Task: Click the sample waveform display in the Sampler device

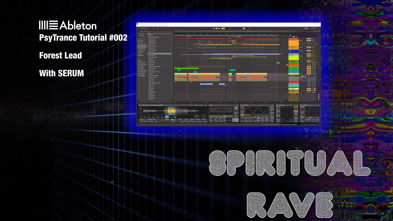Action: [175, 111]
